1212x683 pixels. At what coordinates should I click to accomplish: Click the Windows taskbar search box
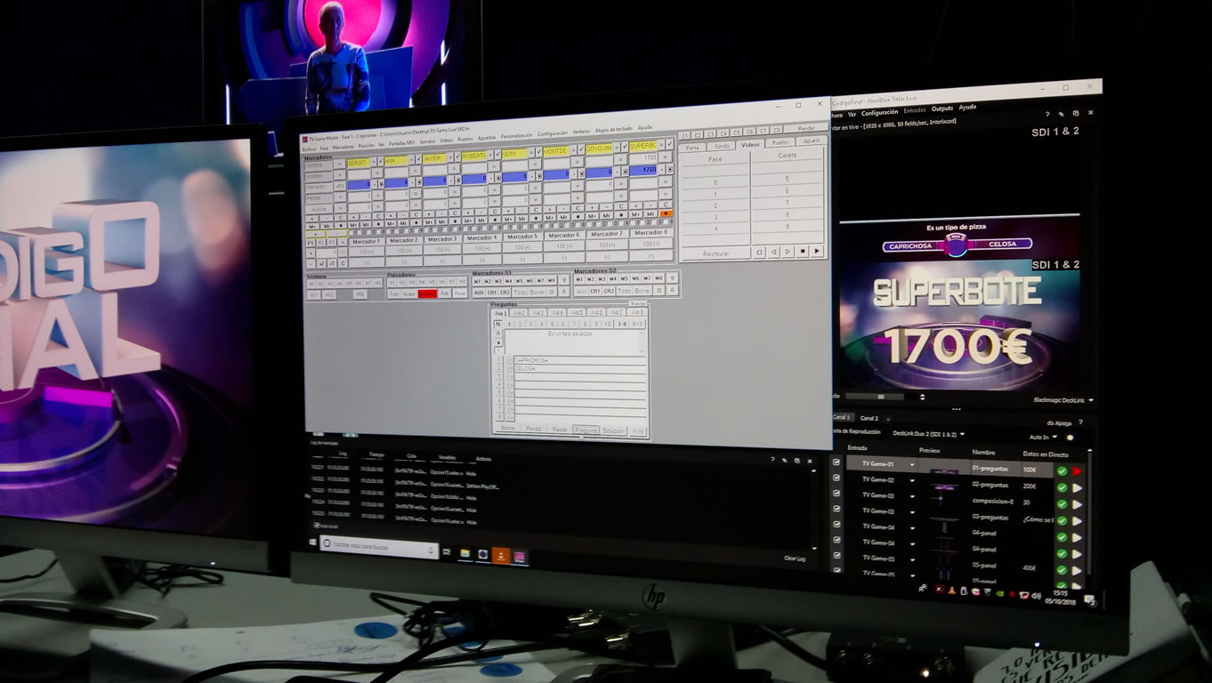[379, 544]
